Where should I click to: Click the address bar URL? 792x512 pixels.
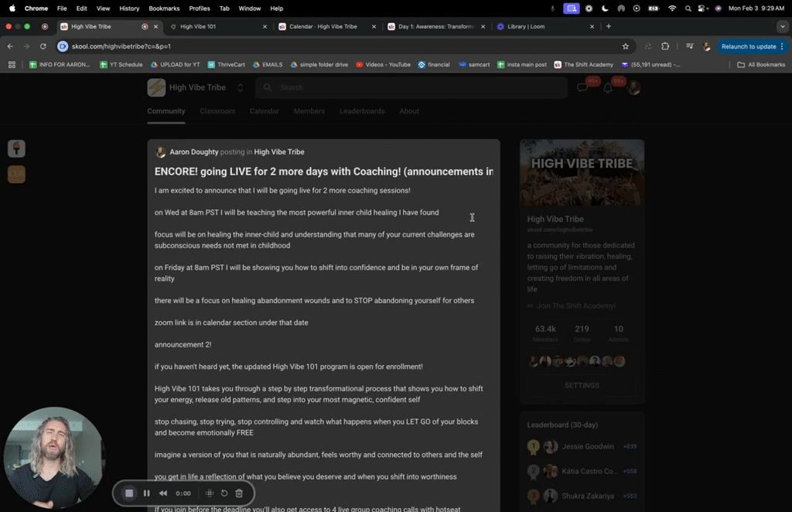click(121, 46)
